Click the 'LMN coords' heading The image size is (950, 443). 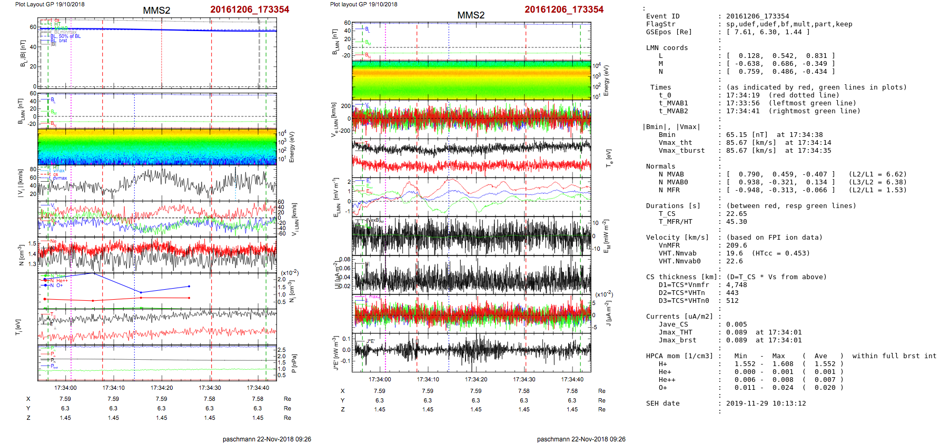667,48
